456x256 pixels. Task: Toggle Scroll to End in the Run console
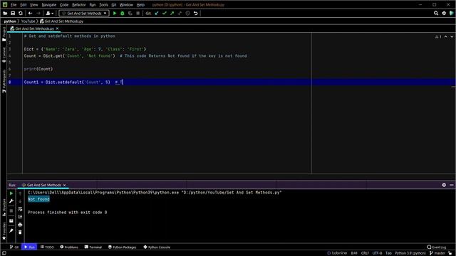coord(20,217)
